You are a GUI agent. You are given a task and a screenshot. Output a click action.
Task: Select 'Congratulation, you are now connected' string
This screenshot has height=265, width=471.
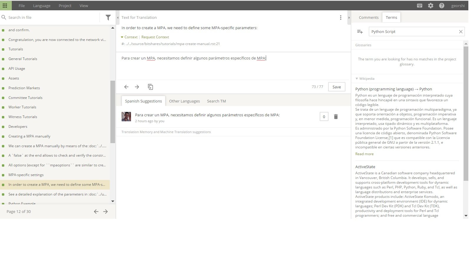pyautogui.click(x=57, y=40)
